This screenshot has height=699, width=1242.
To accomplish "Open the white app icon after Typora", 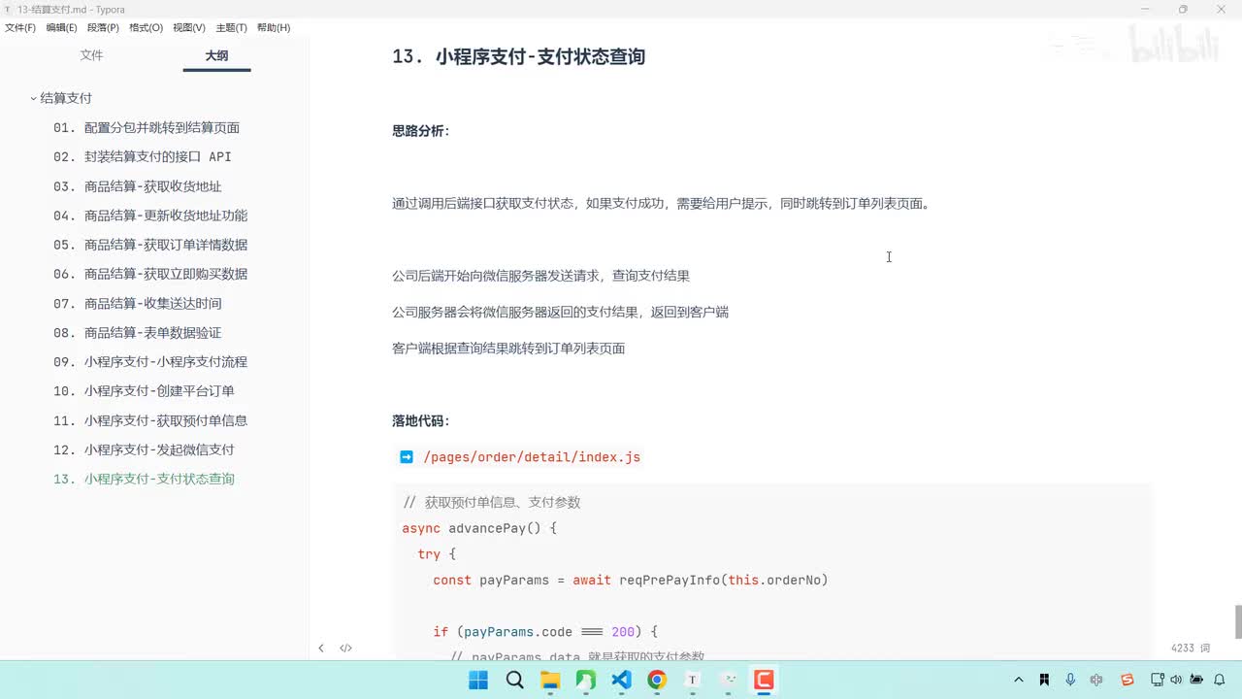I will pos(729,680).
